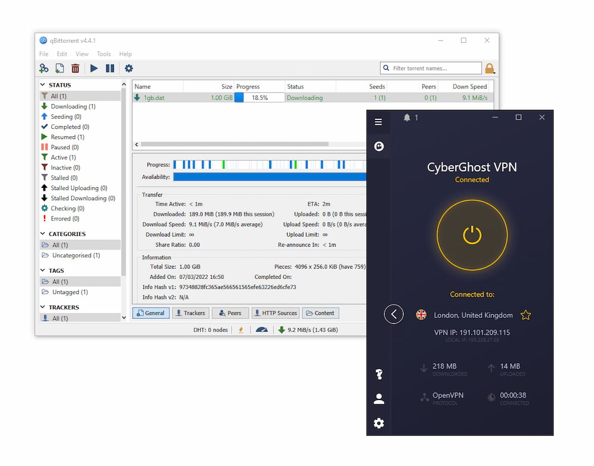Select Stalled (0) status filter
Screen dimensions: 594x466
tap(64, 178)
